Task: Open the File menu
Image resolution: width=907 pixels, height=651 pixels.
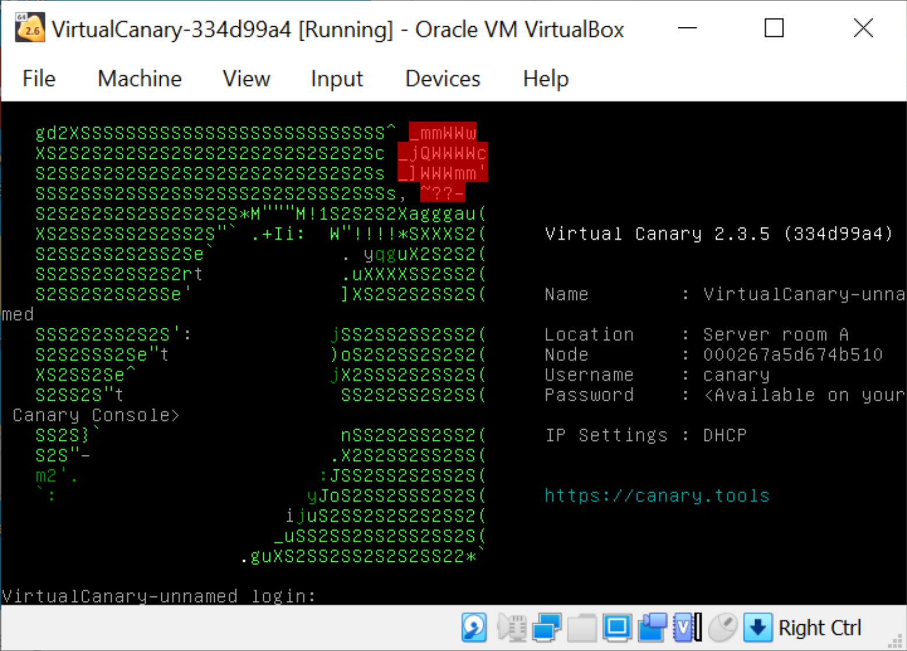Action: point(39,79)
